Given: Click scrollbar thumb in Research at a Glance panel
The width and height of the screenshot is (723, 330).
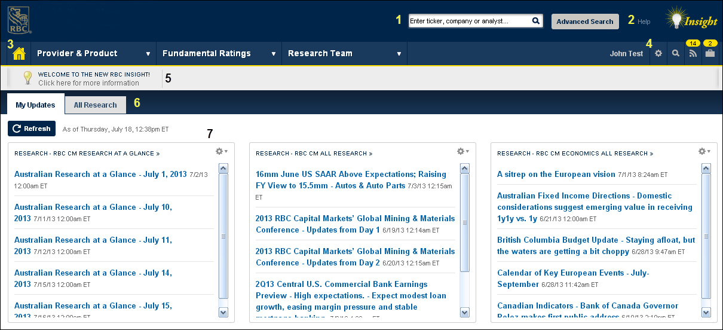Looking at the screenshot, I should coord(223,236).
